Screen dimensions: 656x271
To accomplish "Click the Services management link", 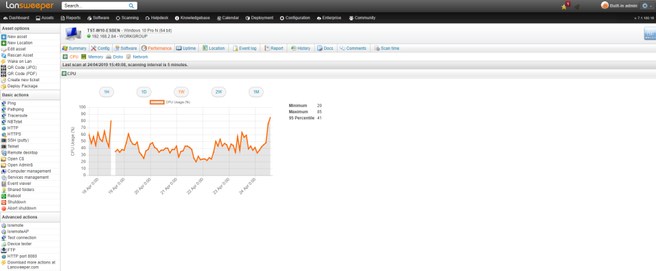I will pyautogui.click(x=28, y=177).
